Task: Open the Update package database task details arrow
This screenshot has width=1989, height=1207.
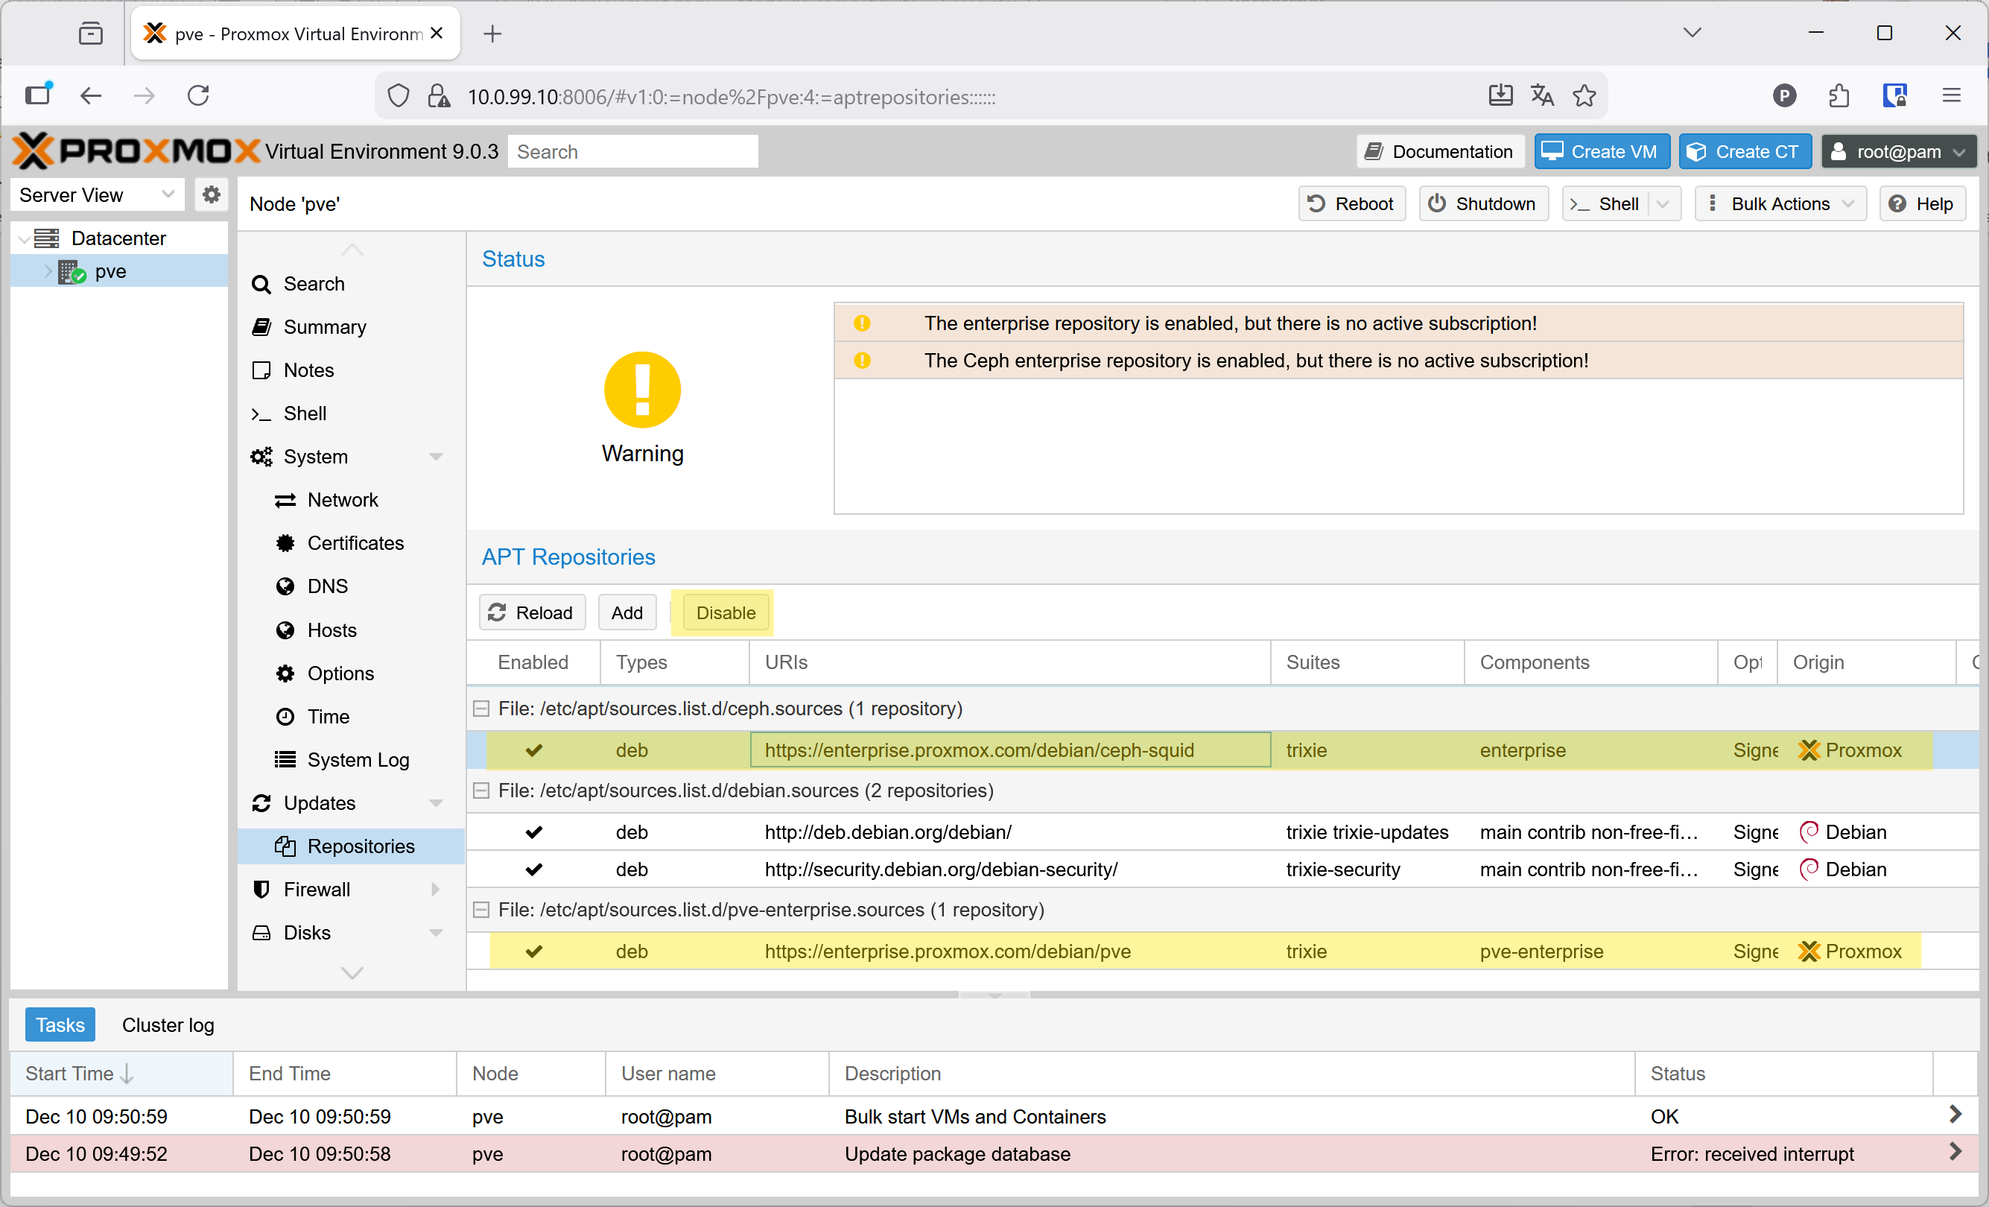Action: coord(1954,1152)
